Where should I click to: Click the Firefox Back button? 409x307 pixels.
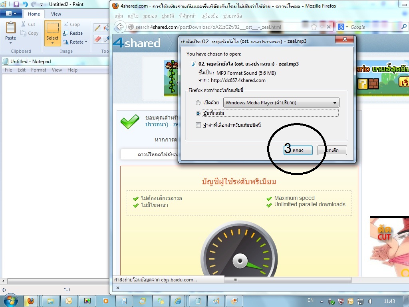120,27
